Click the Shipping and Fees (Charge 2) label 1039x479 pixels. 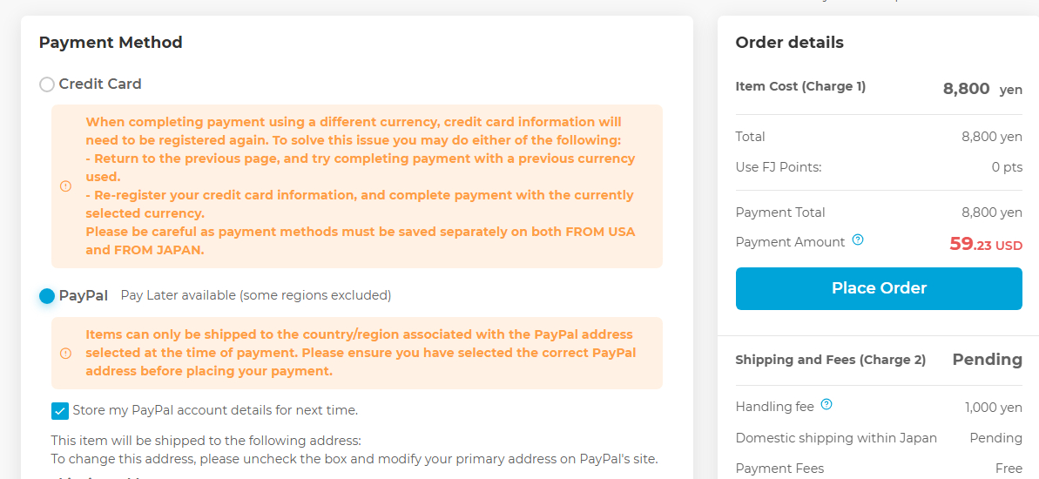pyautogui.click(x=830, y=360)
